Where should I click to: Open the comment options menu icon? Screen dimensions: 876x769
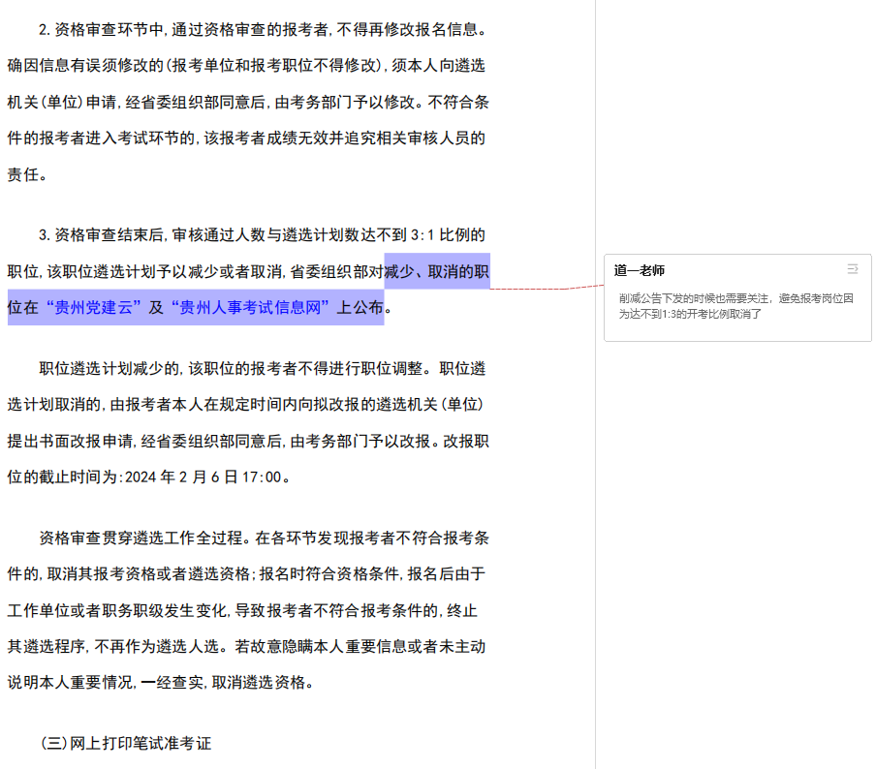click(852, 269)
